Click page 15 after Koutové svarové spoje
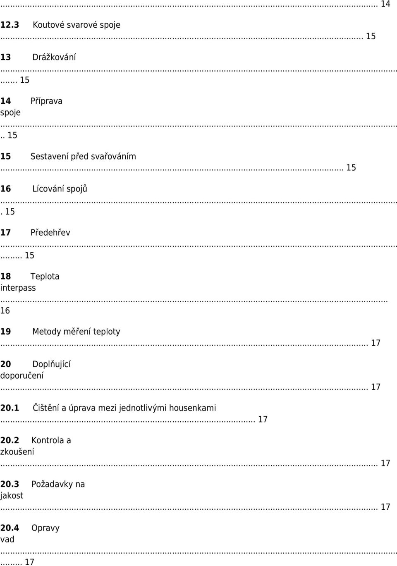 (371, 36)
